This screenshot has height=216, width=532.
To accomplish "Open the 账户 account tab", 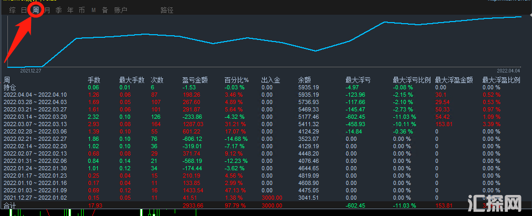I will tap(121, 10).
